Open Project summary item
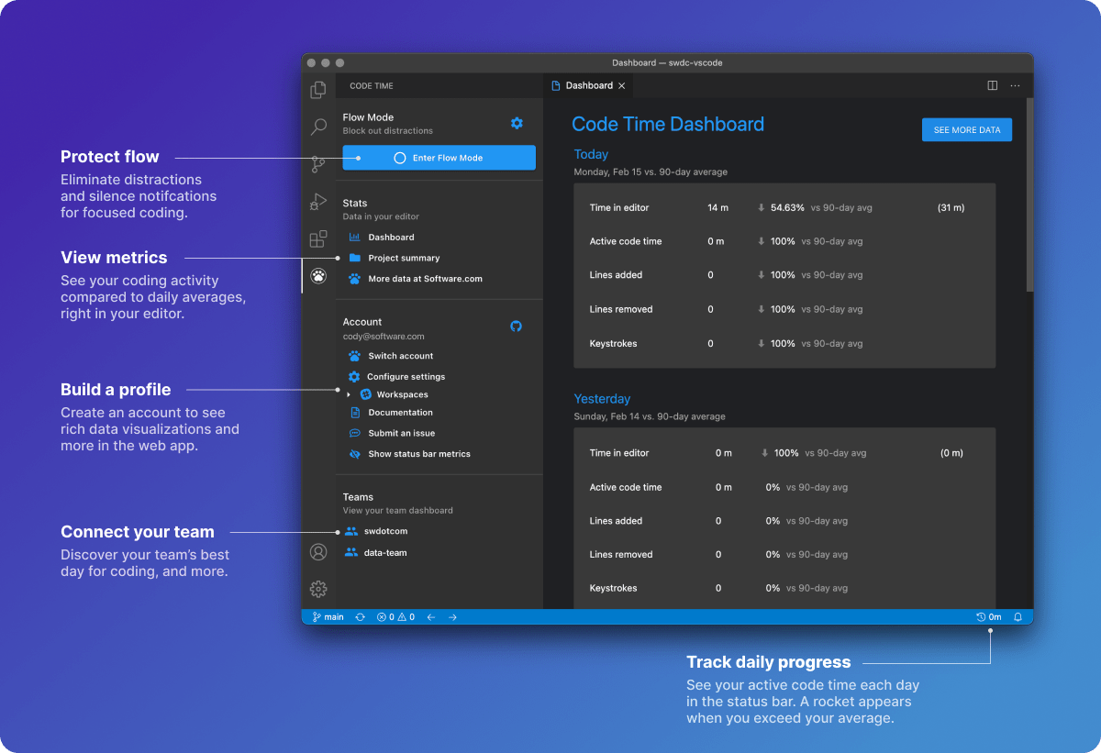1101x753 pixels. (x=404, y=258)
